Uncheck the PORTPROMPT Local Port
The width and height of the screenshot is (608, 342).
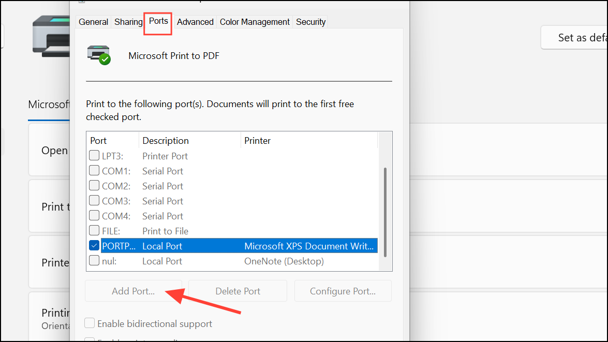[x=94, y=246]
